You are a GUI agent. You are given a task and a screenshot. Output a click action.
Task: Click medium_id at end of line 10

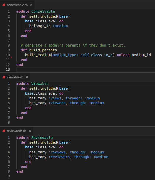(141, 55)
